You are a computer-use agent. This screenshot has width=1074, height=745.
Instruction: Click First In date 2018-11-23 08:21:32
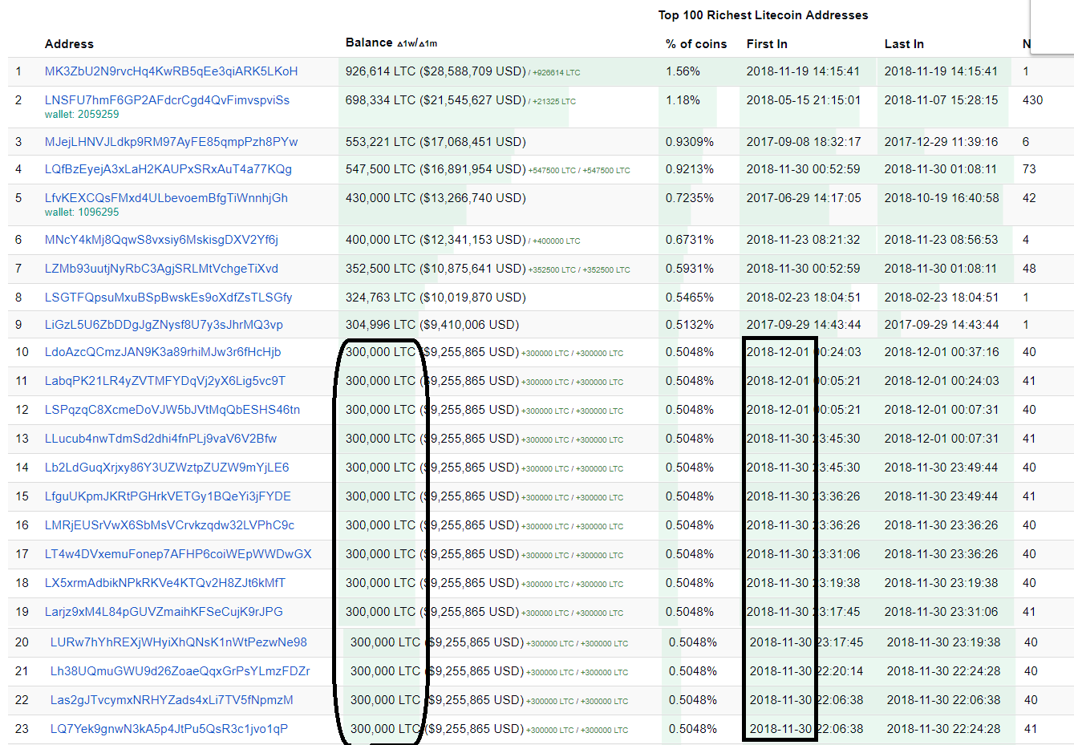tap(804, 240)
